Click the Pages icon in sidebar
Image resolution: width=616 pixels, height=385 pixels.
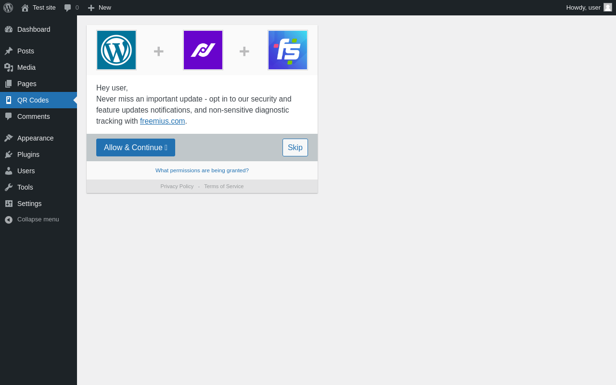click(9, 84)
